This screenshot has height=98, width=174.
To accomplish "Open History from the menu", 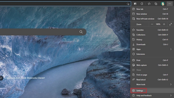I will click(x=152, y=39).
